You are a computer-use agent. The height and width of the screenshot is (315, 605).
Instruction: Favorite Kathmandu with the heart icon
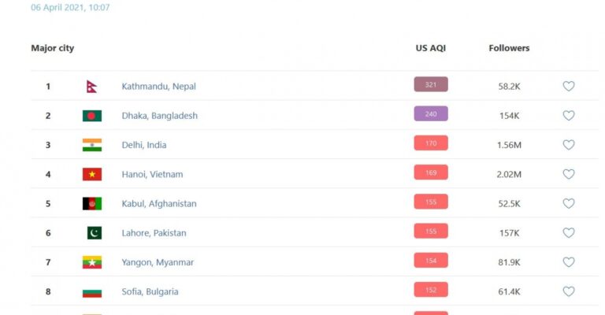point(568,87)
